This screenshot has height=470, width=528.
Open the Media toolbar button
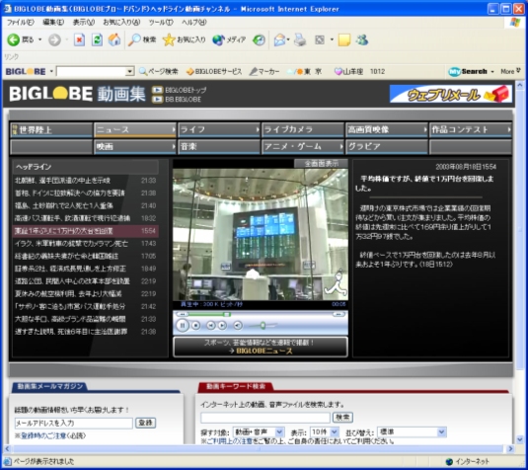pyautogui.click(x=229, y=39)
